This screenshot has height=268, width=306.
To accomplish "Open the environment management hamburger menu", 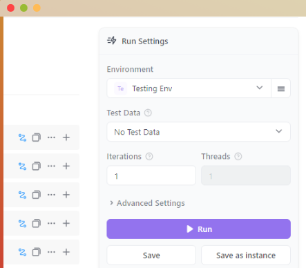I will (x=281, y=88).
